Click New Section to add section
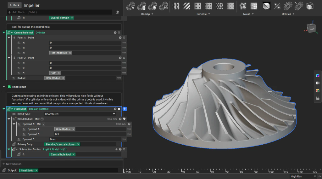Image resolution: width=322 pixels, height=179 pixels. (x=12, y=164)
